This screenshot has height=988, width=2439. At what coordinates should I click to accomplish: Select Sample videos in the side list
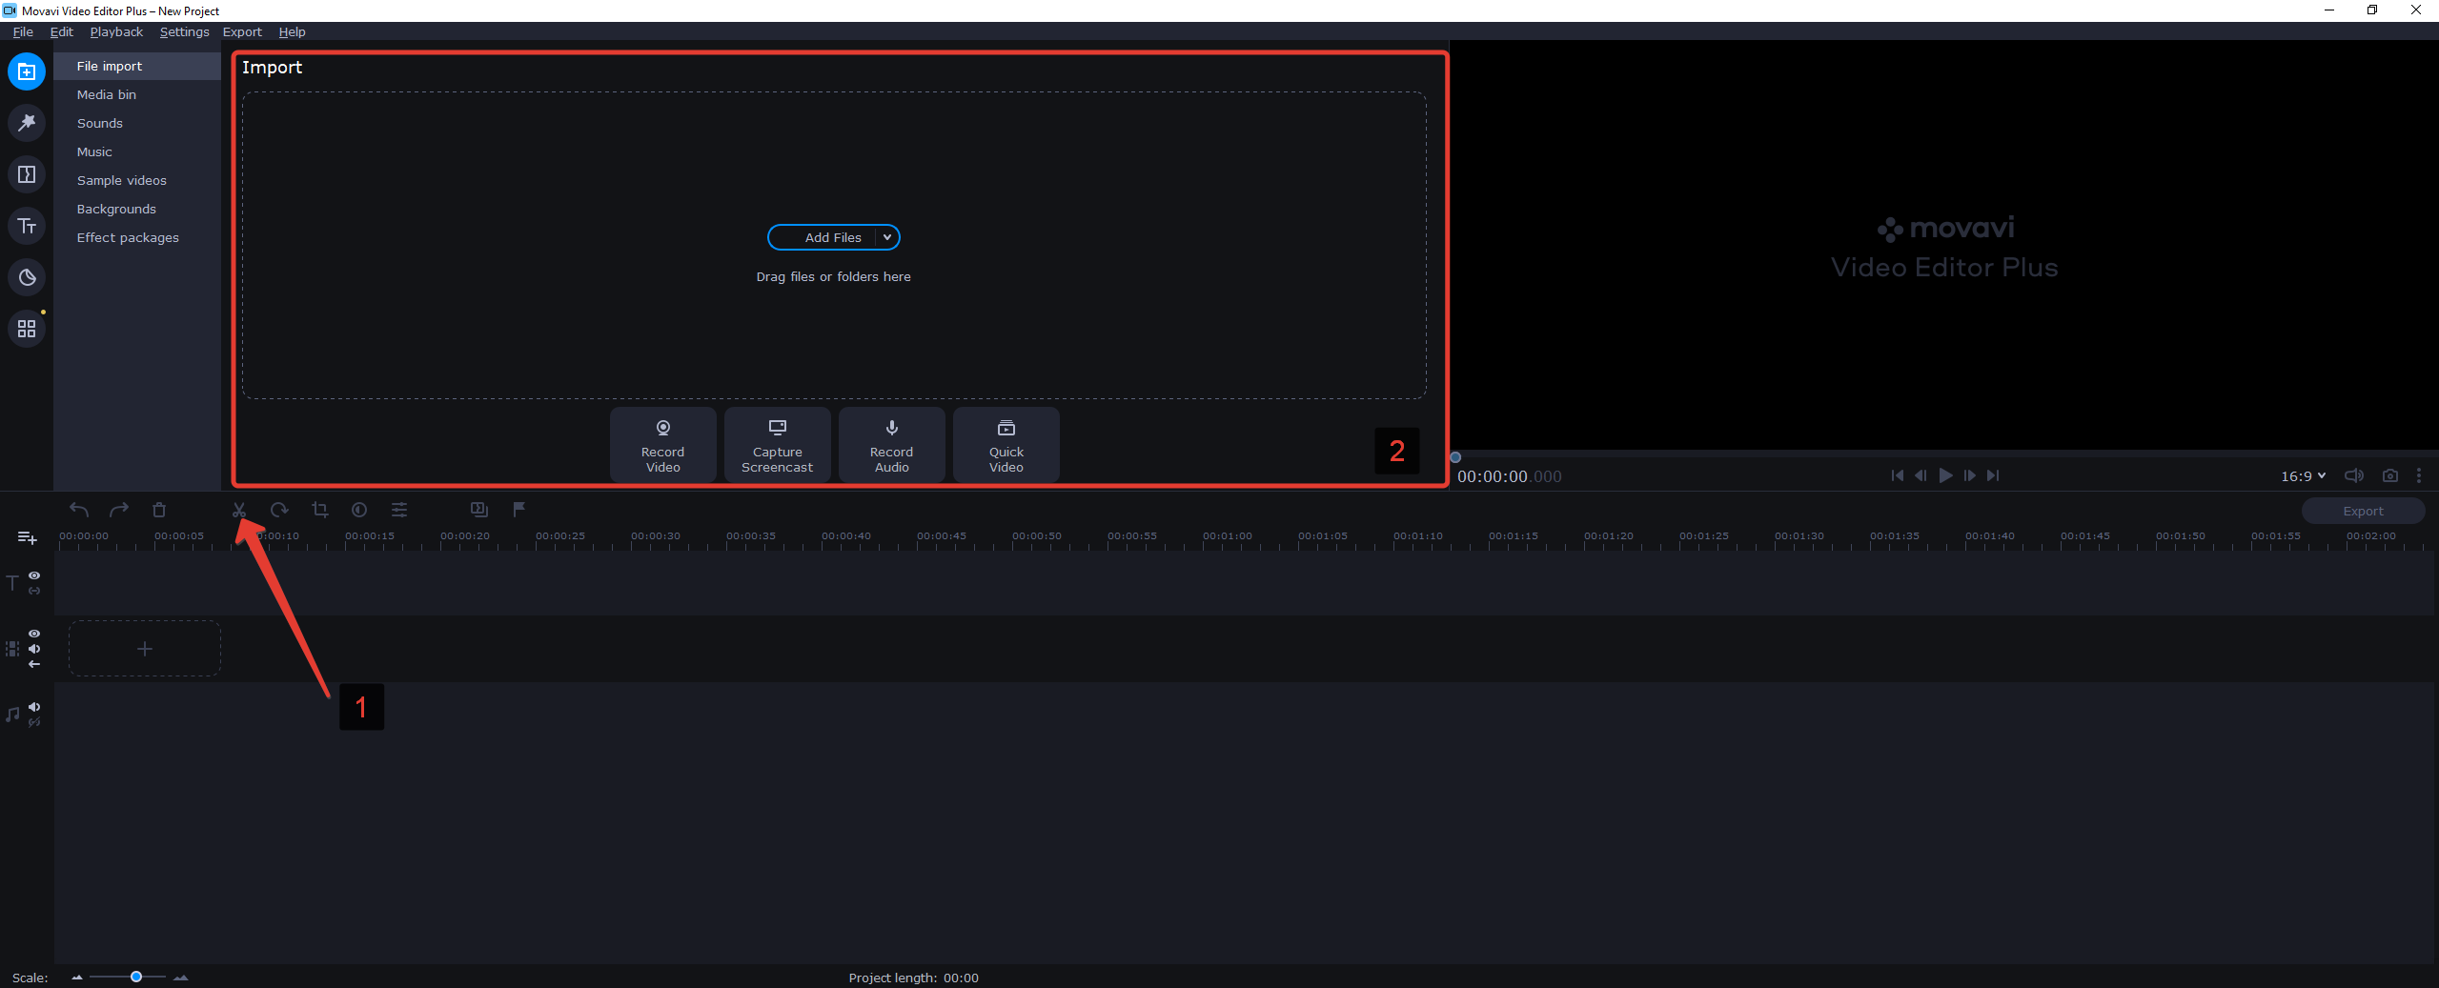point(137,180)
